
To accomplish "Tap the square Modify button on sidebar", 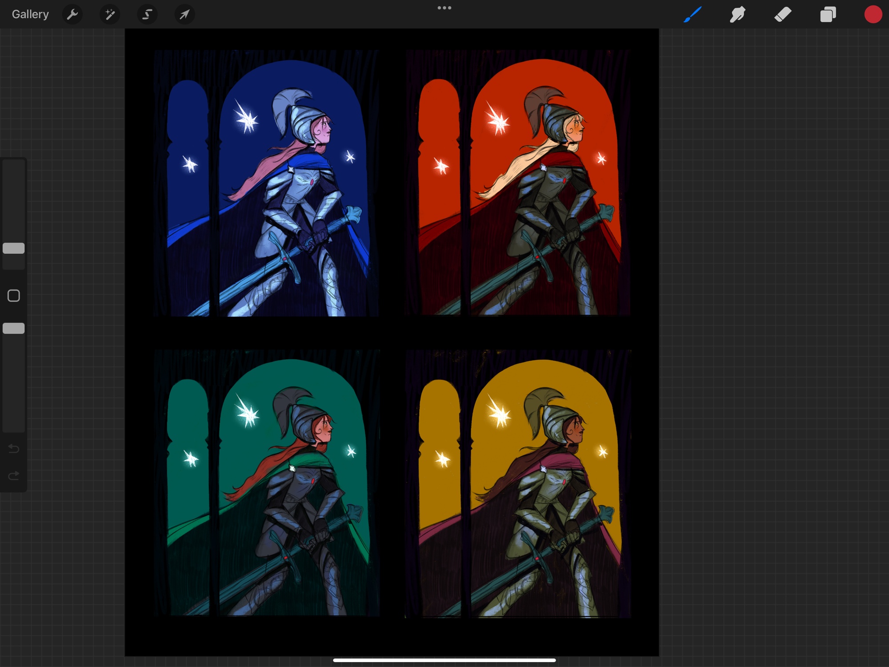I will pos(14,296).
